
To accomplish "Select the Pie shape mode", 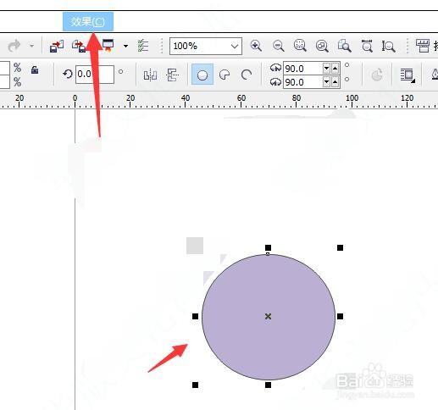I will tap(225, 75).
